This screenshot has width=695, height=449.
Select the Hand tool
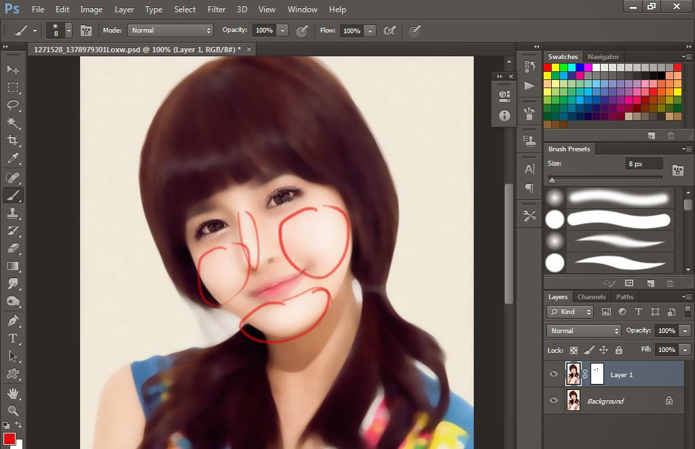(13, 393)
